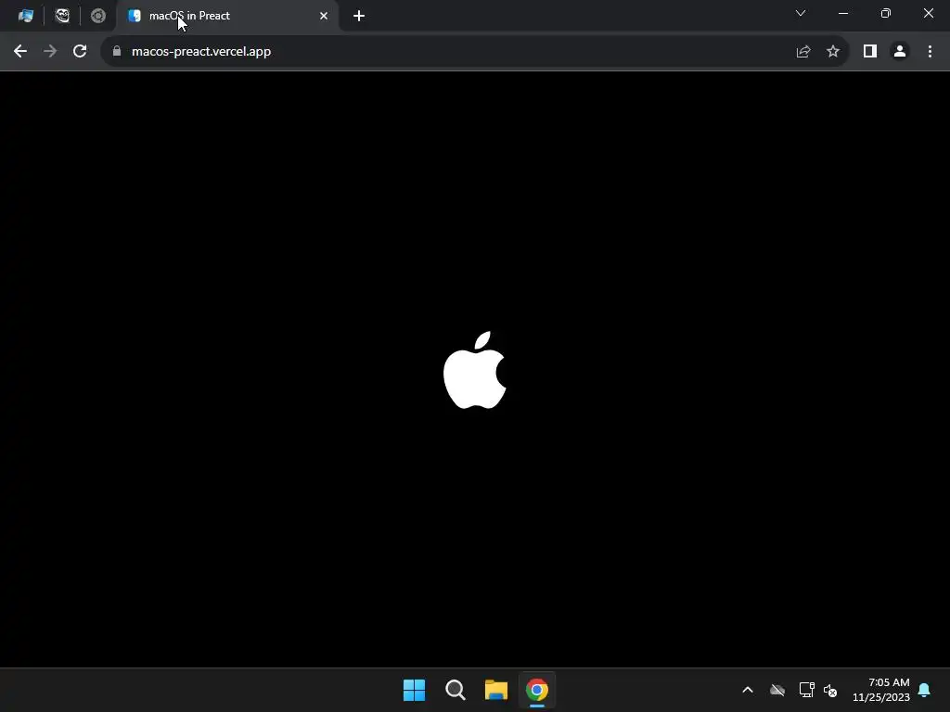Click the OneDrive cloud tray icon
Image resolution: width=950 pixels, height=712 pixels.
[777, 690]
